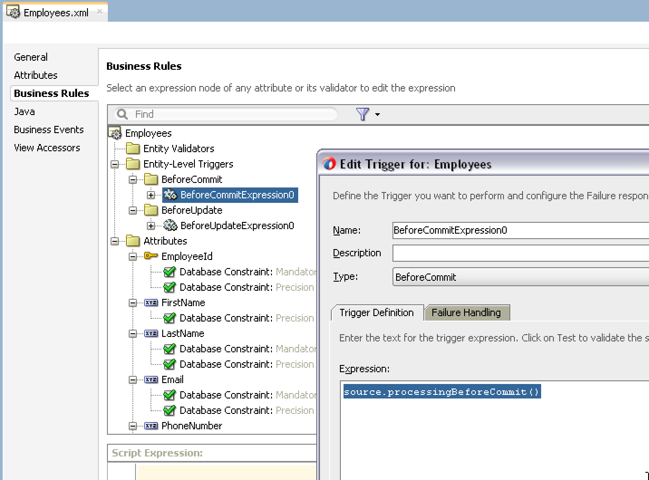Collapse the BeforeUpdate folder node
This screenshot has width=649, height=480.
(x=133, y=210)
